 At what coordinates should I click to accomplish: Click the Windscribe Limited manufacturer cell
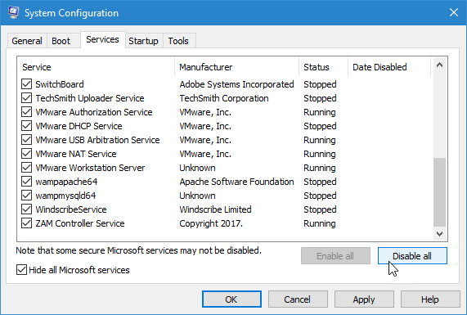point(215,209)
